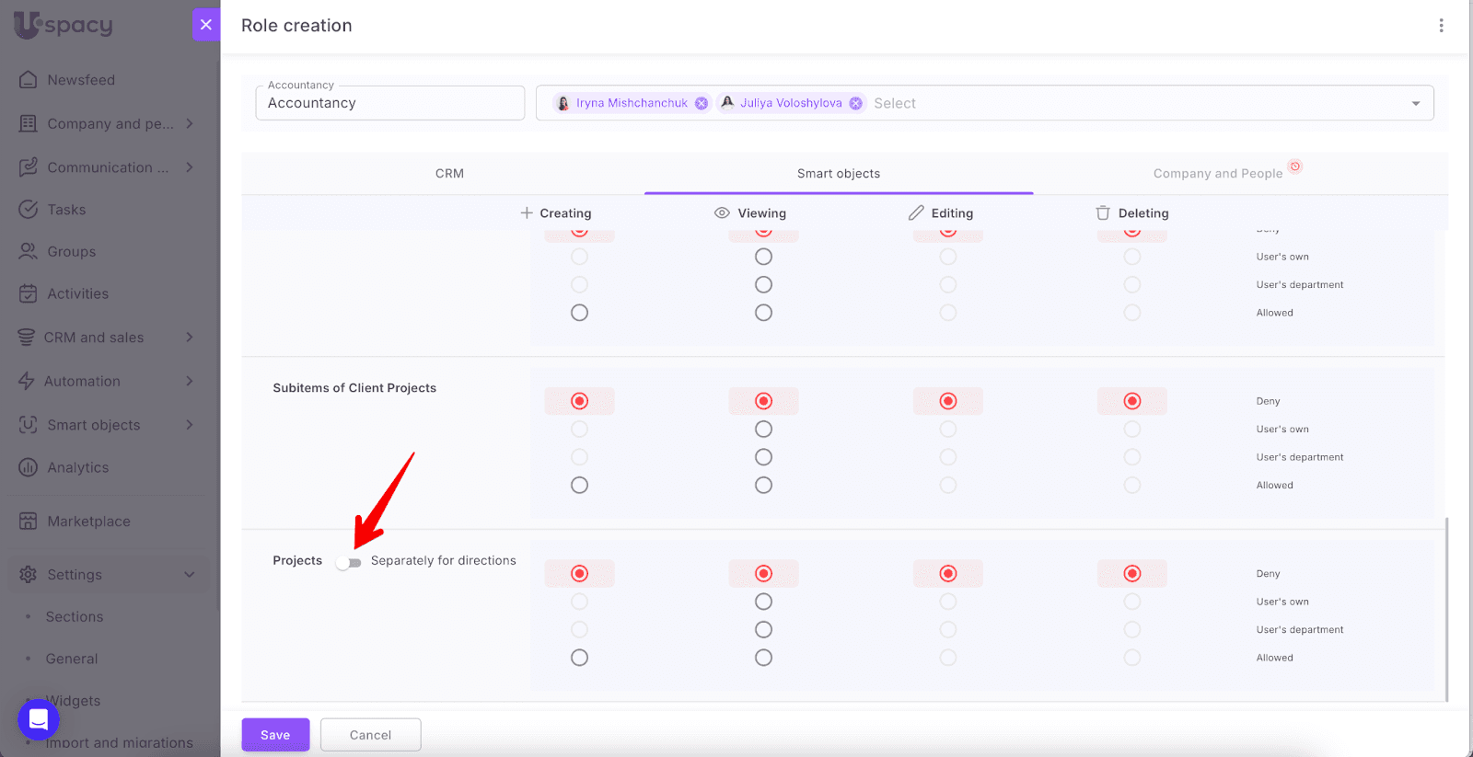Click the Analytics chart icon
The height and width of the screenshot is (757, 1473).
click(x=29, y=467)
